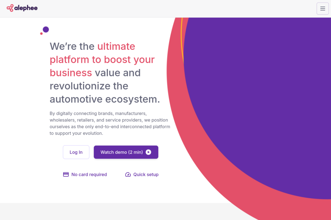Screen dimensions: 331x220
Task: Click the Quick setup label
Action: 146,175
